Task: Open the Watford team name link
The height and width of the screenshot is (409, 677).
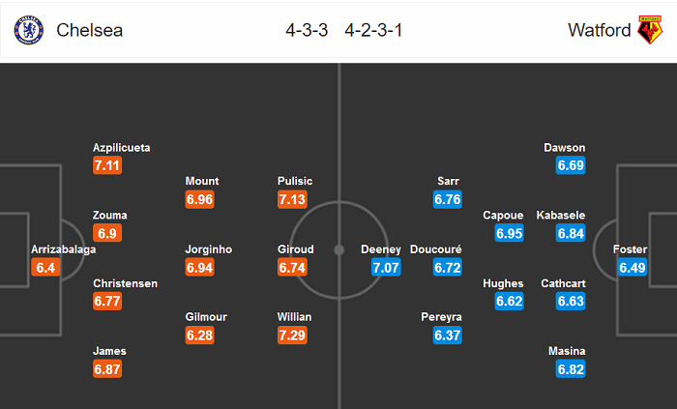Action: coord(597,30)
